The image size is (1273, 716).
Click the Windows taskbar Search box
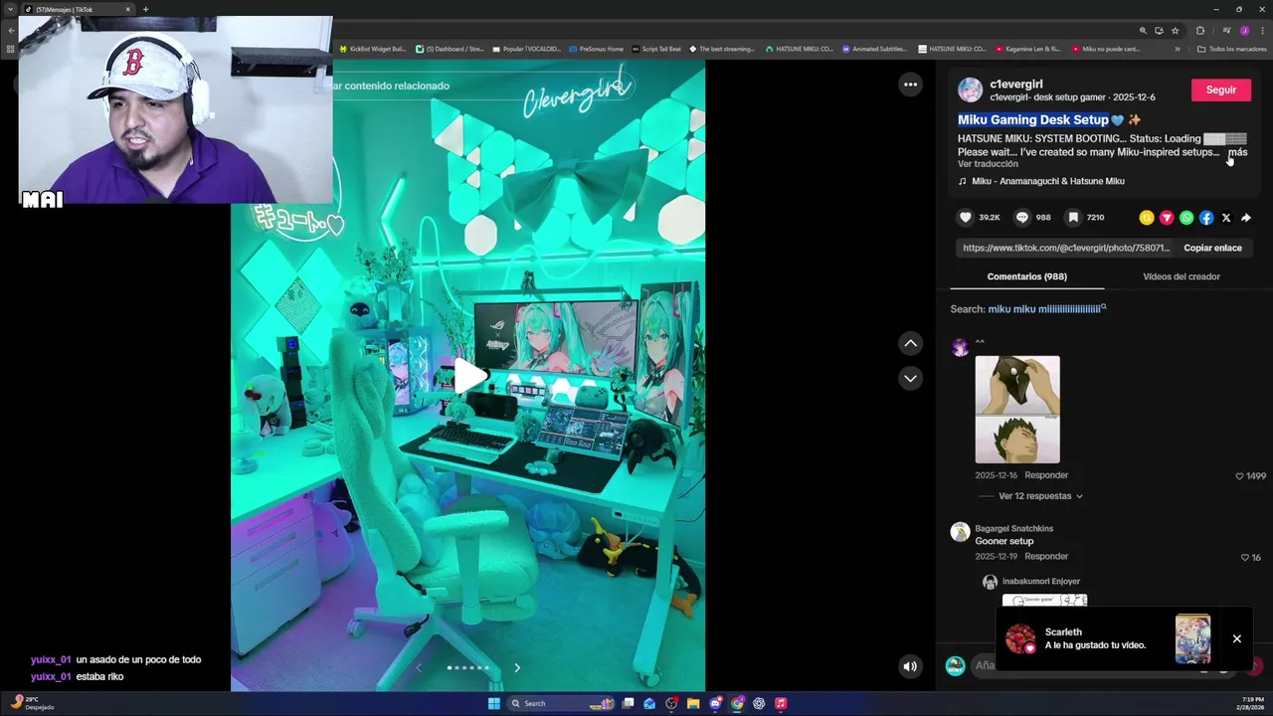click(x=562, y=703)
